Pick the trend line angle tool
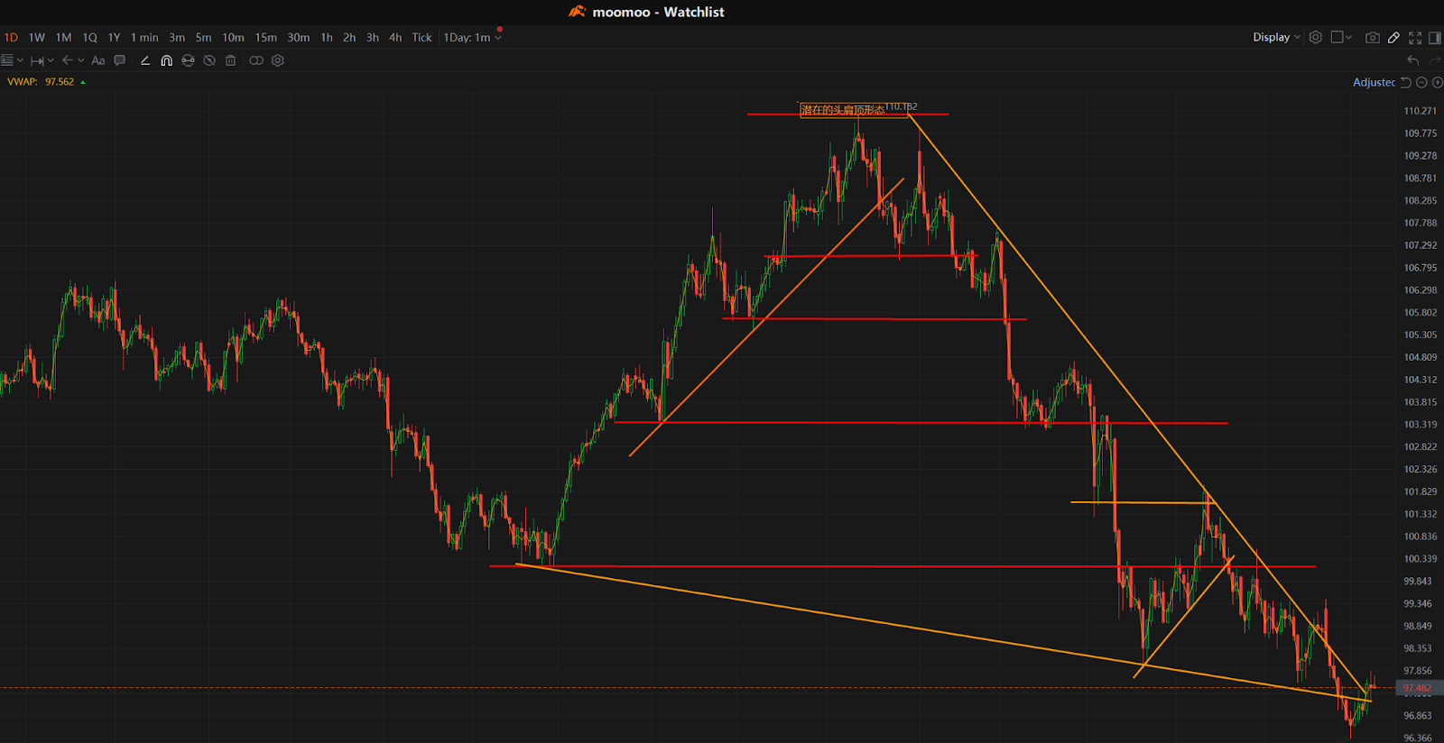This screenshot has width=1444, height=743. [x=144, y=60]
